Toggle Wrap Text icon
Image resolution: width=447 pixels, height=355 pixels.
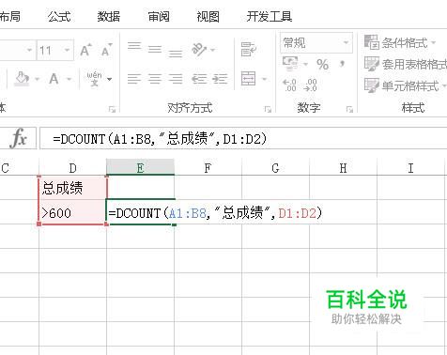[249, 49]
